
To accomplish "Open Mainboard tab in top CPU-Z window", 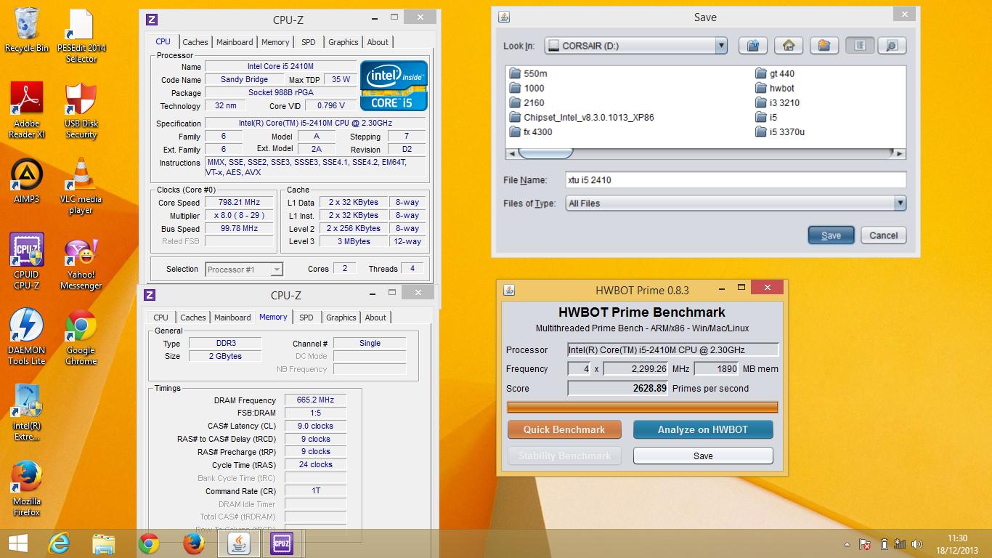I will (235, 42).
